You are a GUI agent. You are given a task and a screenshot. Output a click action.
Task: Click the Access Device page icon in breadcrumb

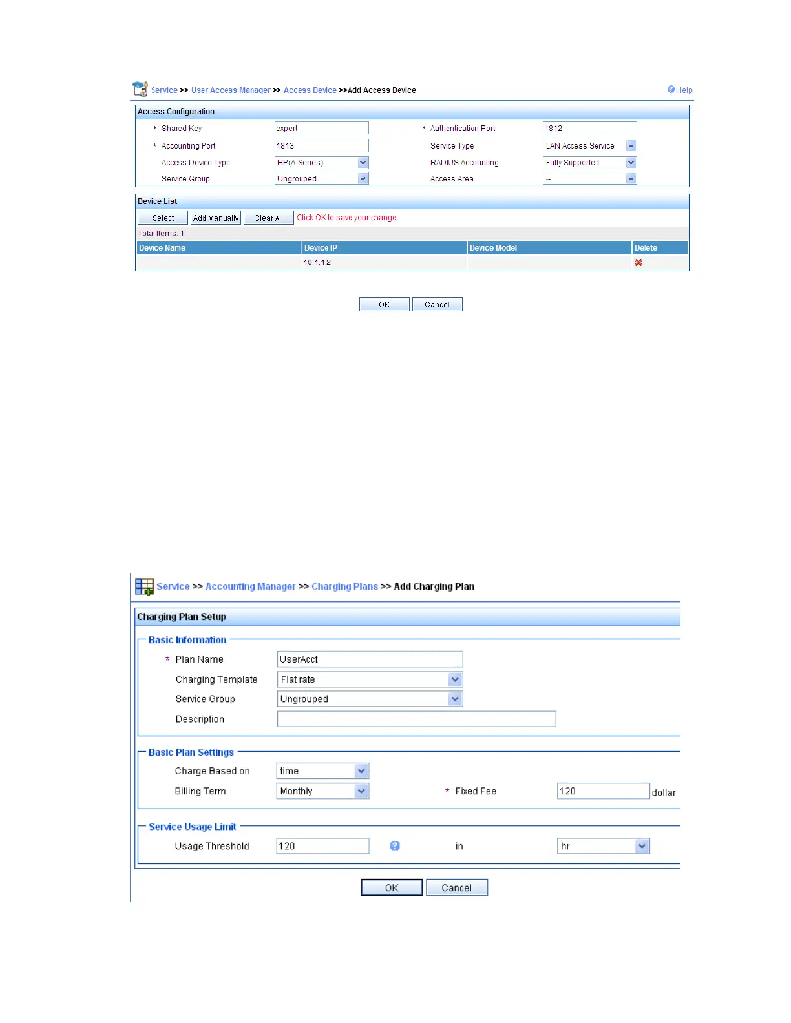(x=140, y=89)
